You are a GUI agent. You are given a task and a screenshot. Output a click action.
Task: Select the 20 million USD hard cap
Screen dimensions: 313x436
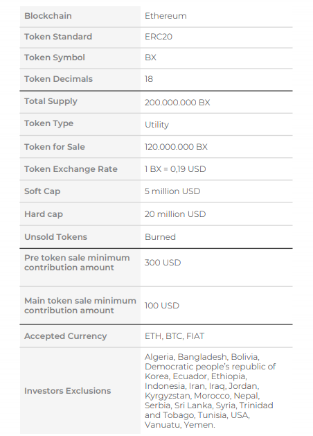(x=175, y=214)
